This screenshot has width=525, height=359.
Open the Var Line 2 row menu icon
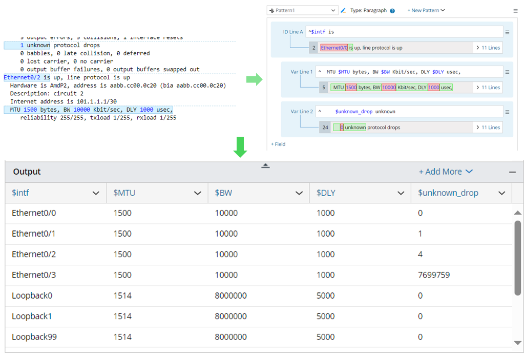(x=507, y=112)
